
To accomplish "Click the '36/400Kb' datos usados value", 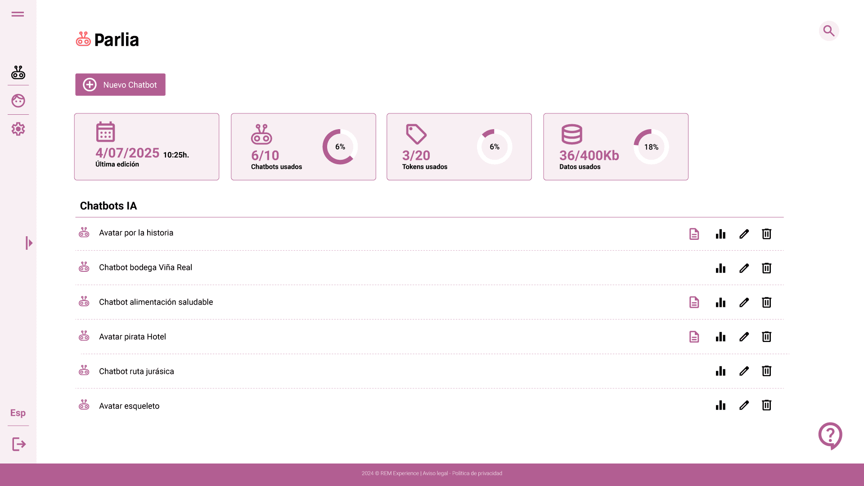I will 589,155.
